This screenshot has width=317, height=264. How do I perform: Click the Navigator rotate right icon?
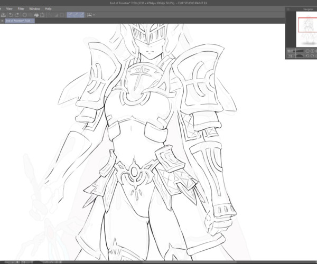[x=313, y=56]
